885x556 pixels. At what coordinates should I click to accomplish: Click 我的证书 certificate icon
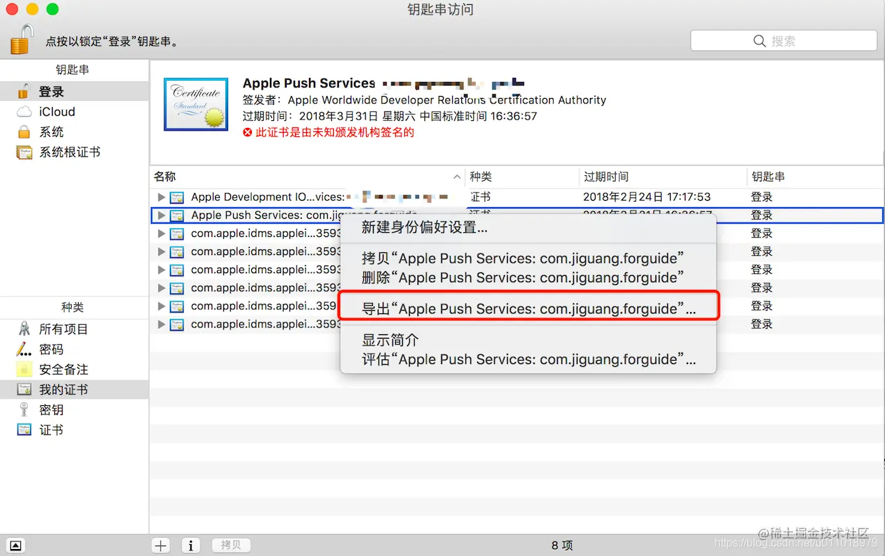tap(24, 389)
